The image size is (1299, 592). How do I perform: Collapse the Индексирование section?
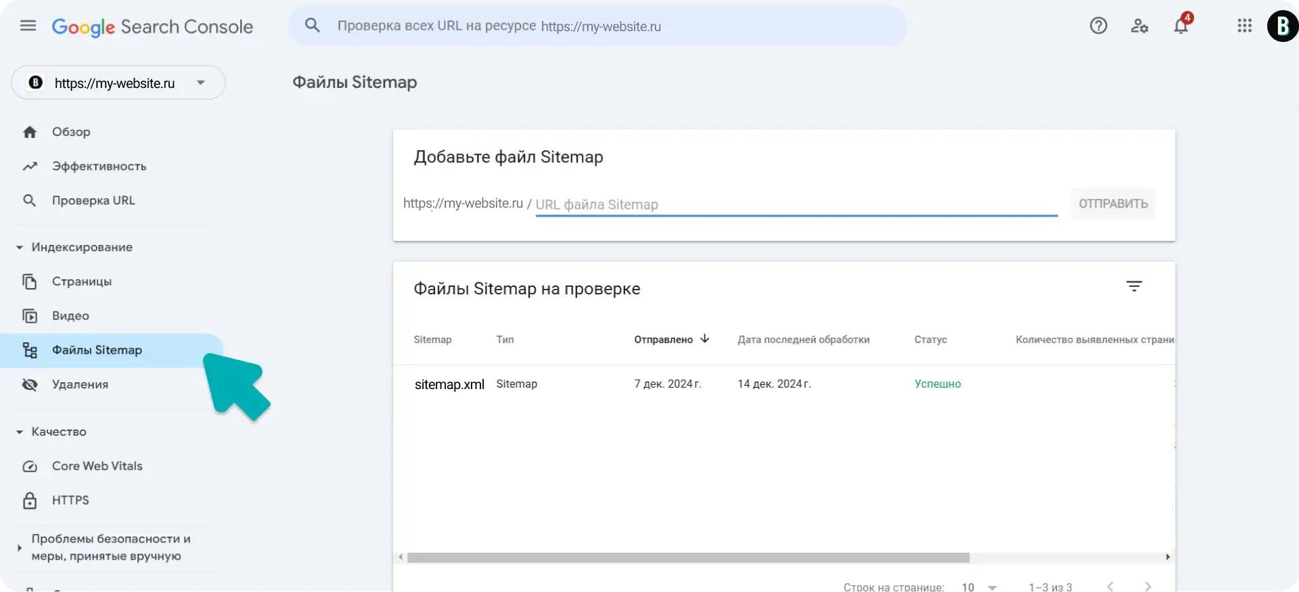tap(20, 248)
